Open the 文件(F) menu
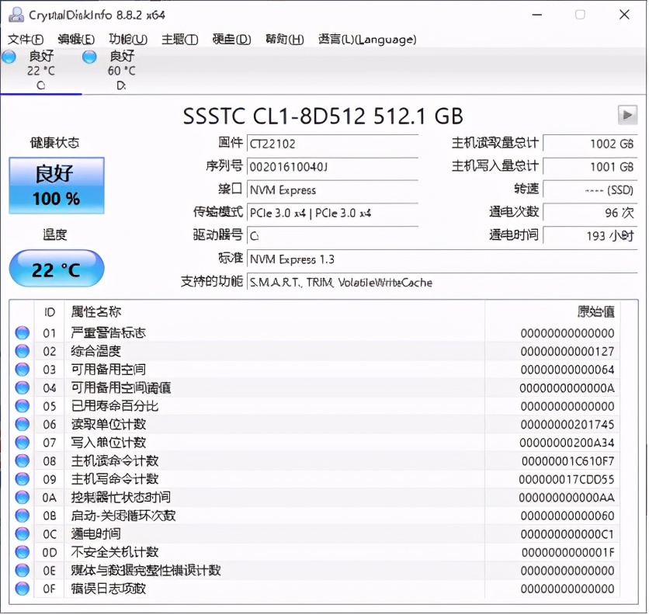 pos(26,40)
